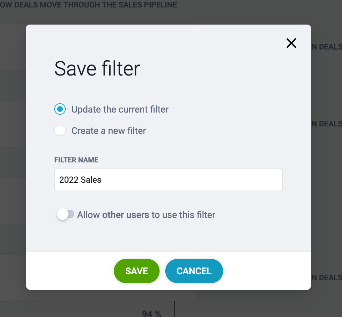Screen dimensions: 342x317
Task: Save the filter with the green SAVE button
Action: tap(136, 271)
